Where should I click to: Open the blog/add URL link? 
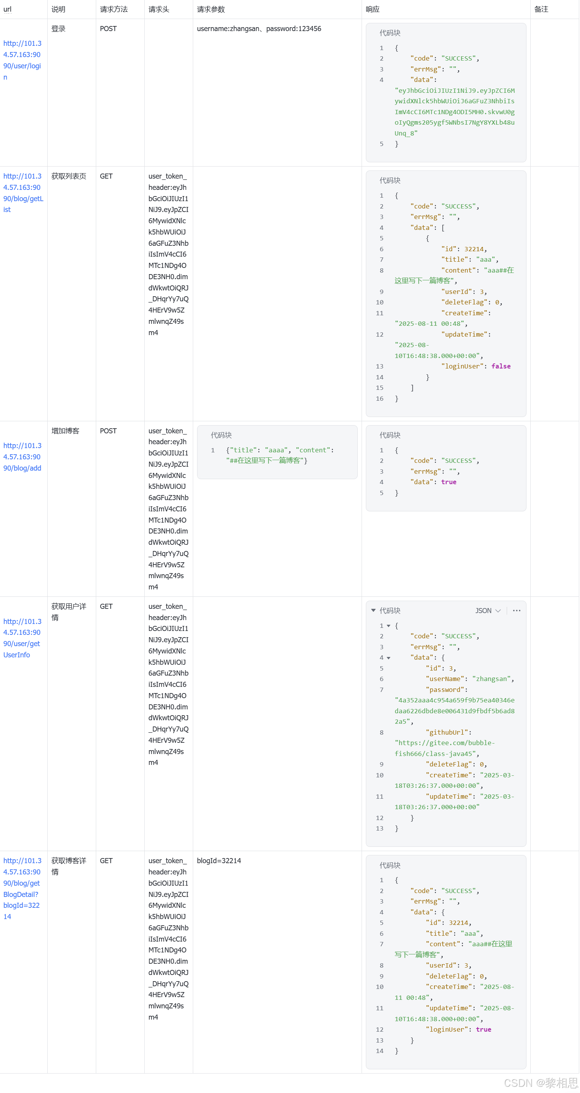(x=22, y=457)
